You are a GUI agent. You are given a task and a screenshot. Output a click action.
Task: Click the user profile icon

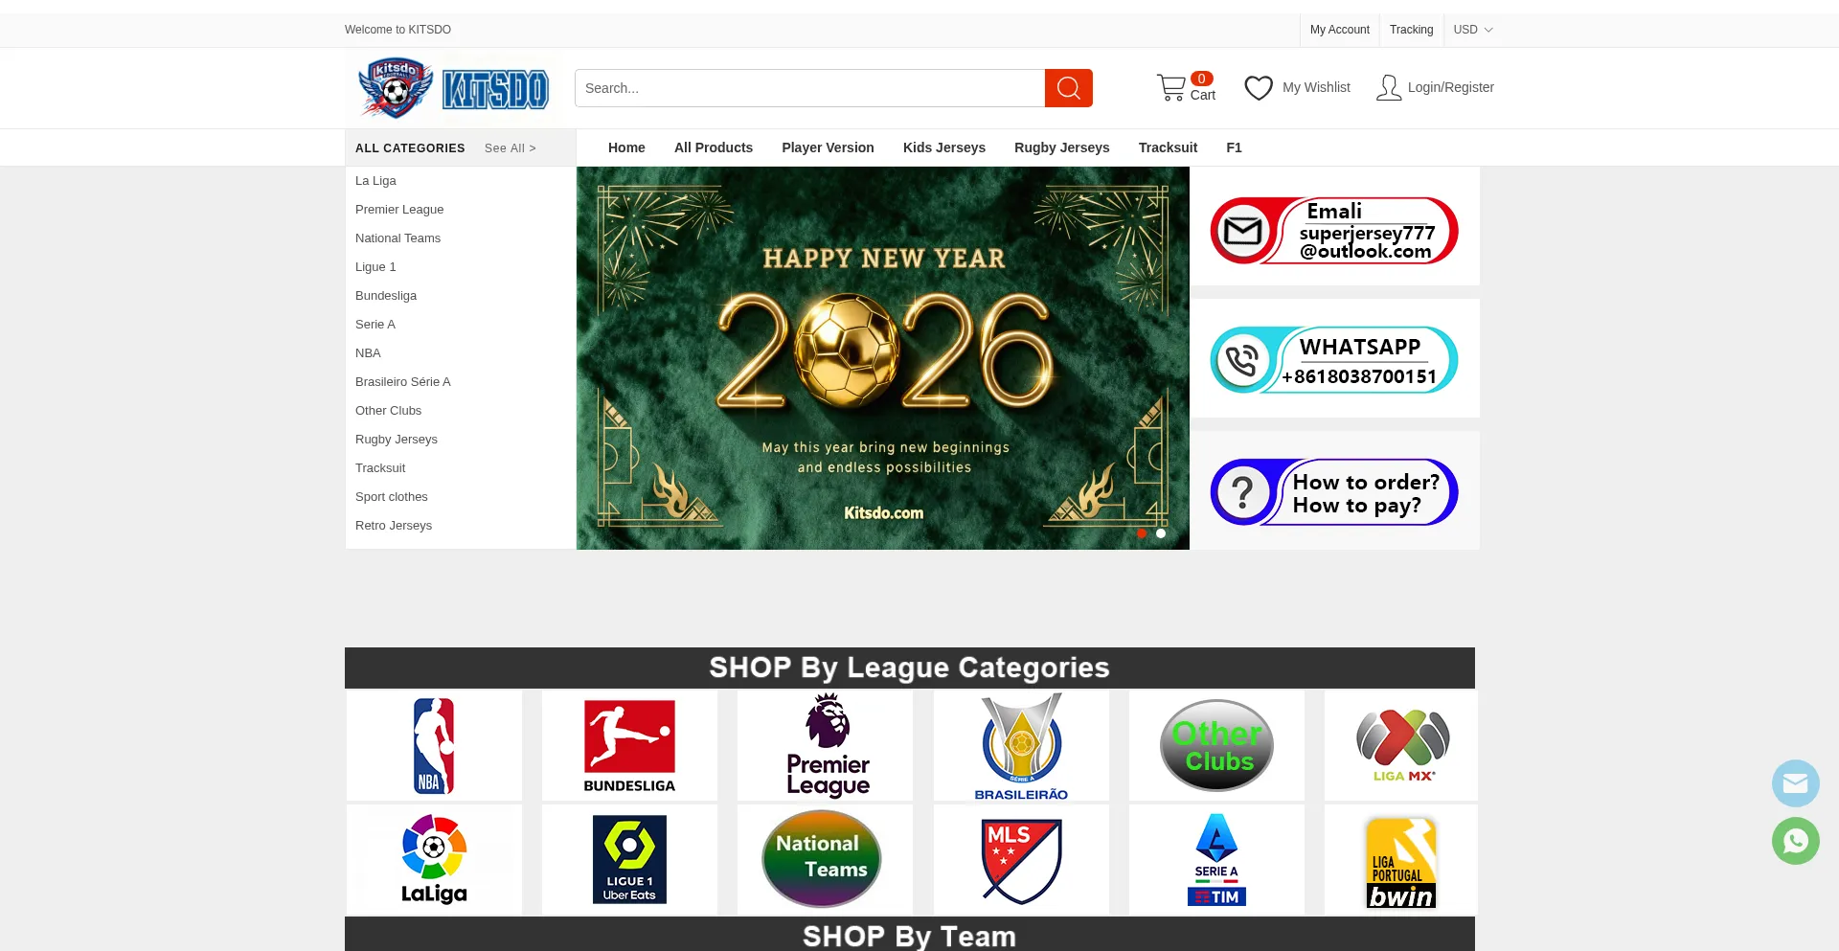(x=1389, y=88)
